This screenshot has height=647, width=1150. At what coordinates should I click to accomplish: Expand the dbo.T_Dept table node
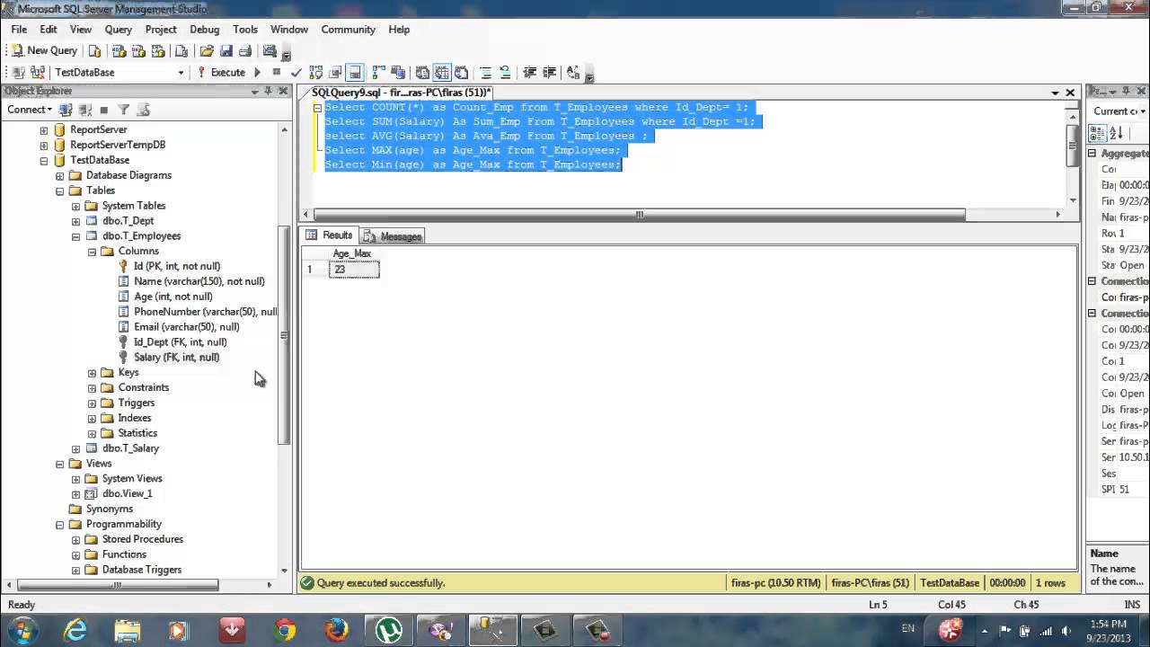pos(75,221)
